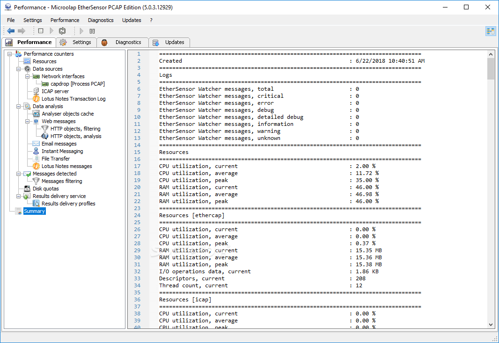Click the layout view icon at toolbar right
Image resolution: width=499 pixels, height=343 pixels.
pos(491,31)
